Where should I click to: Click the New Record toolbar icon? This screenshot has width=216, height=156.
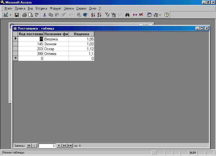(x=135, y=15)
